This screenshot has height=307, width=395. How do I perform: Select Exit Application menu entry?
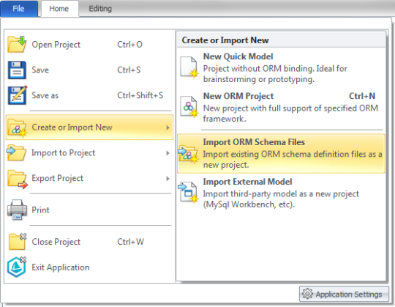point(89,267)
